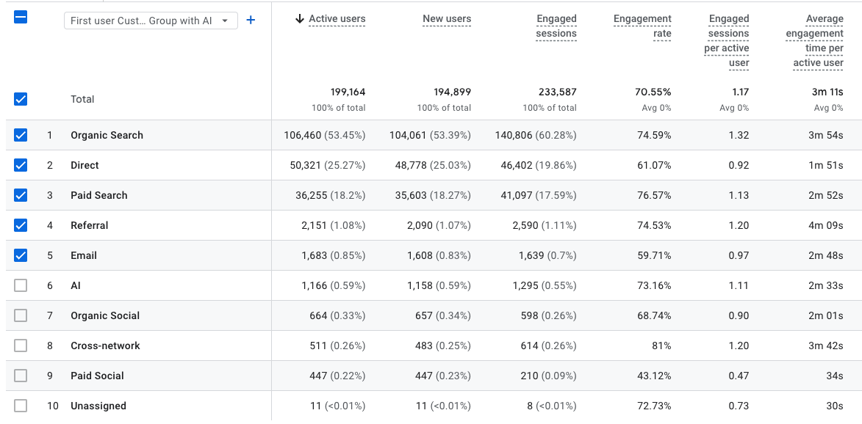
Task: Click Average engagement time per active user header
Action: tap(814, 41)
